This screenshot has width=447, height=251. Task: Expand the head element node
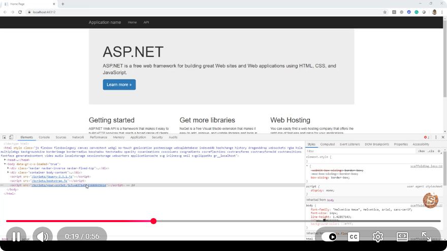(x=5, y=160)
